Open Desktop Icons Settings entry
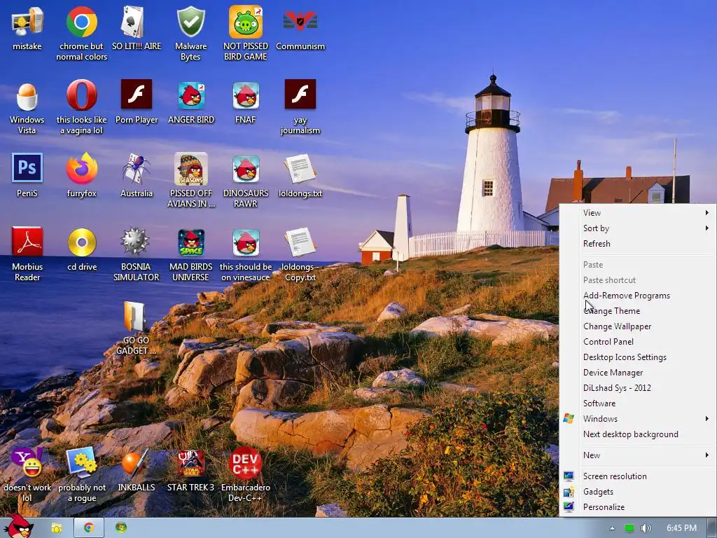717x538 pixels. point(637,357)
